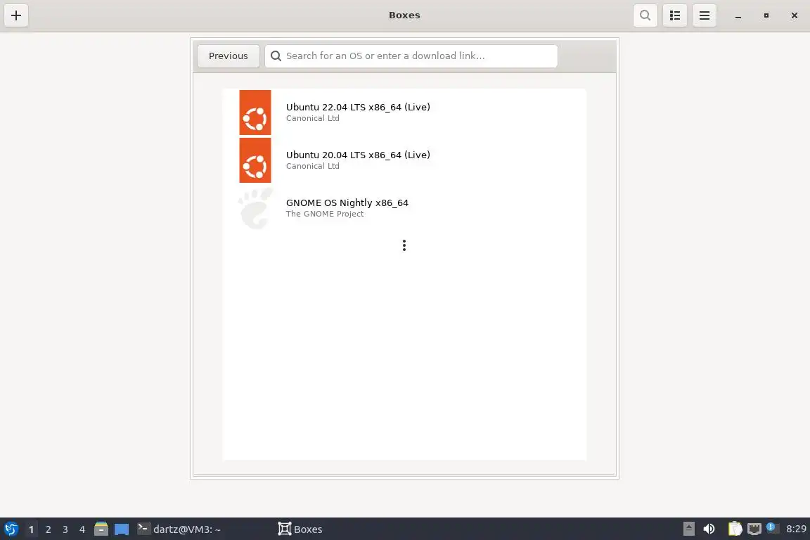Select the Ubuntu 22.04 LTS logo thumbnail

tap(255, 112)
